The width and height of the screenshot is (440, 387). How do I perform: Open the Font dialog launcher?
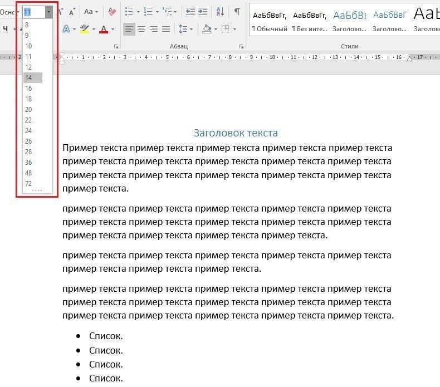[116, 47]
